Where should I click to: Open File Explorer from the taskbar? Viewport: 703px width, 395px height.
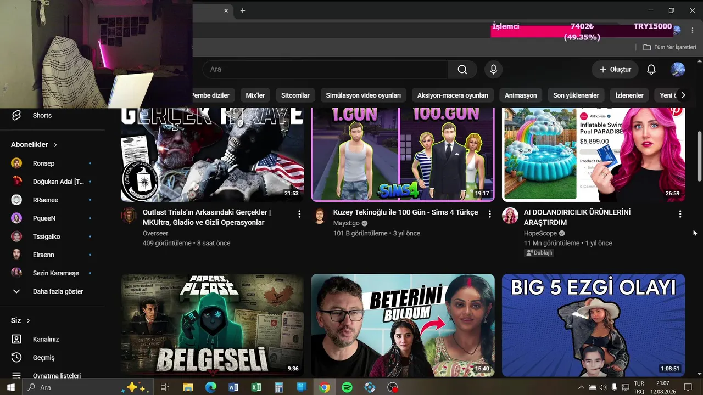(188, 387)
